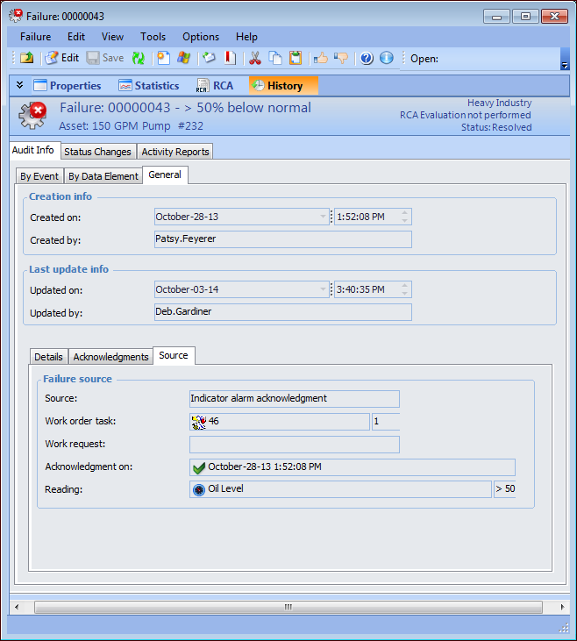The height and width of the screenshot is (641, 577).
Task: Click the horizontal scrollbar thumb
Action: (x=288, y=607)
